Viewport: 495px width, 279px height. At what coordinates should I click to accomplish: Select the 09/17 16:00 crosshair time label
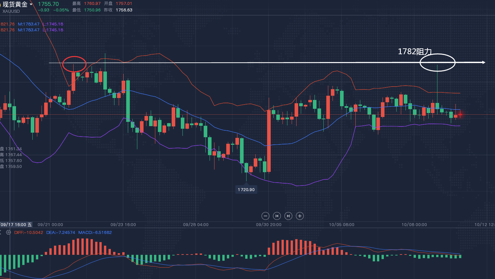[x=16, y=225]
